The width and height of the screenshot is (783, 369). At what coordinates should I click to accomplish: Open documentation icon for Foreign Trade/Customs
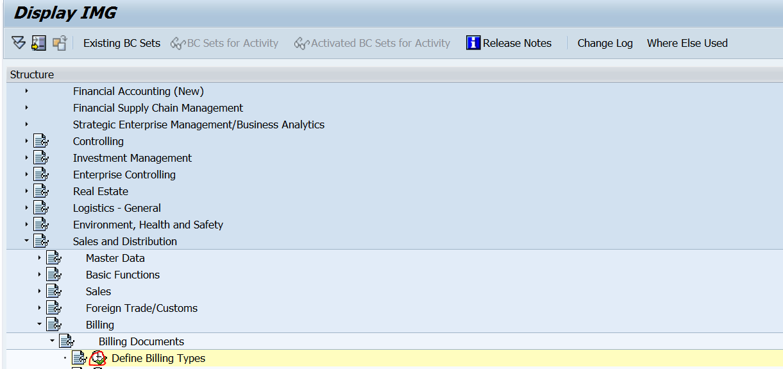(x=54, y=308)
